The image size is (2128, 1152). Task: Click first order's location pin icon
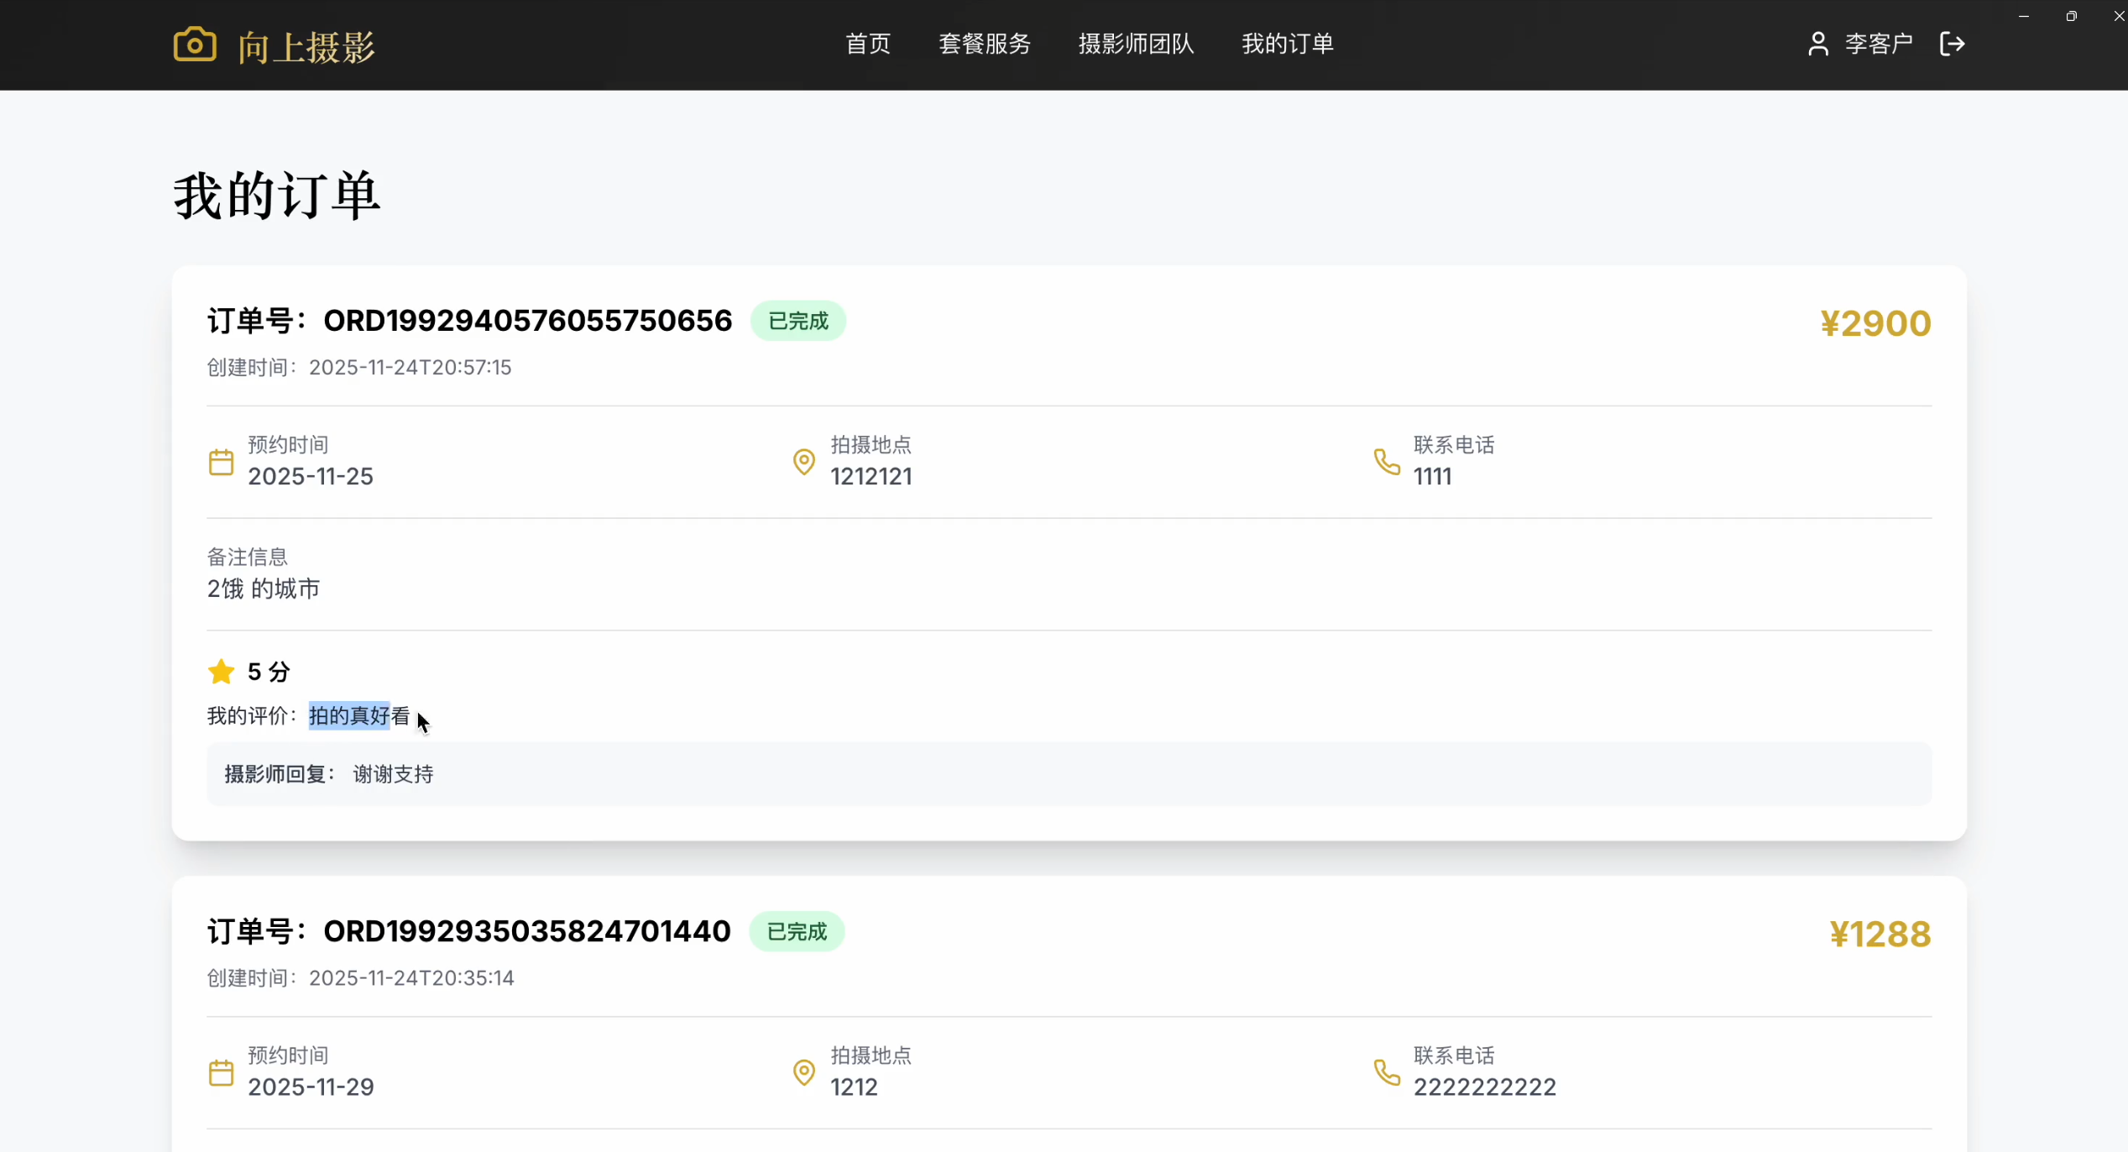[x=803, y=462]
